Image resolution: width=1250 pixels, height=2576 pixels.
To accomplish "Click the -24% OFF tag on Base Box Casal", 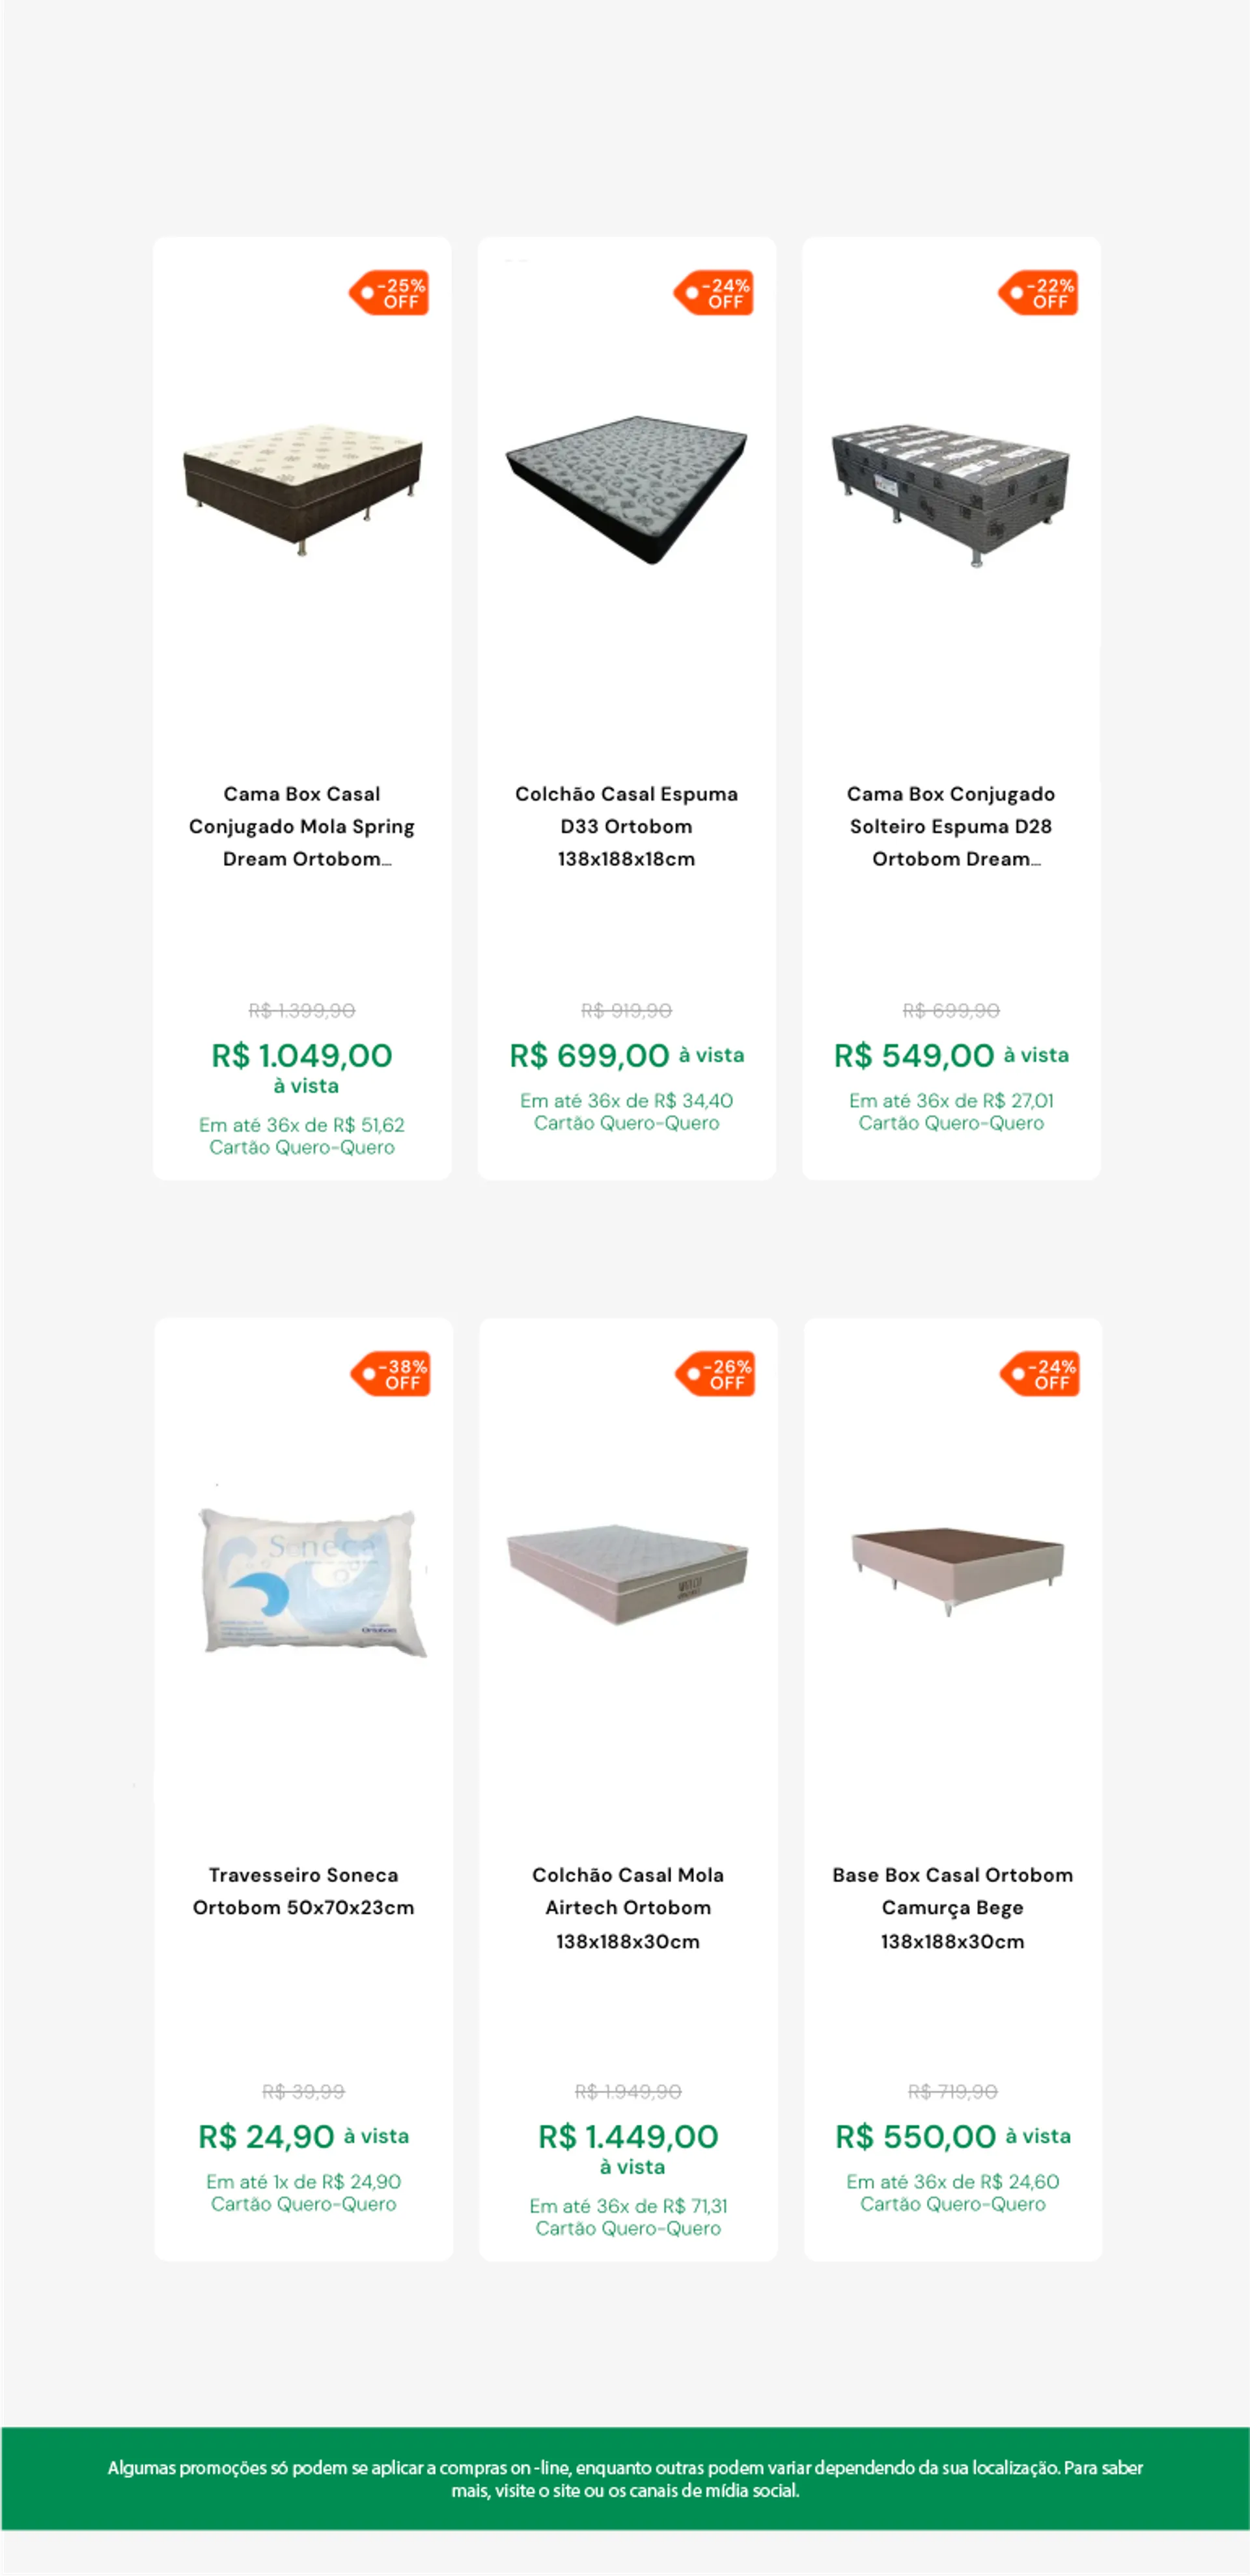I will (x=1040, y=1374).
